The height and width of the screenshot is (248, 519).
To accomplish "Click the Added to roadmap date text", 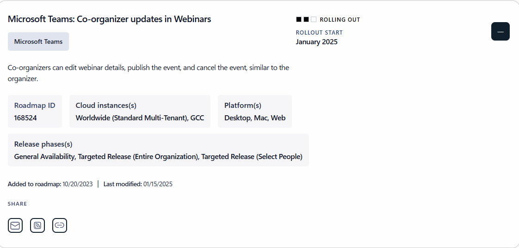I will point(50,184).
